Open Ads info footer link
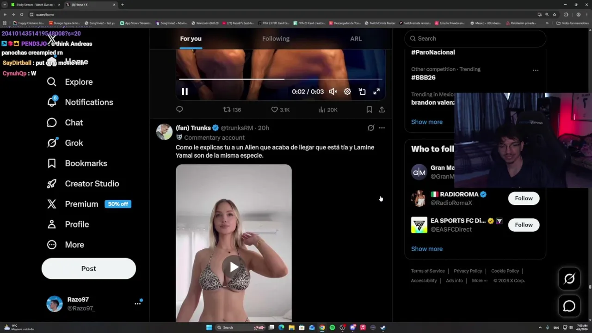The image size is (592, 333). [454, 281]
